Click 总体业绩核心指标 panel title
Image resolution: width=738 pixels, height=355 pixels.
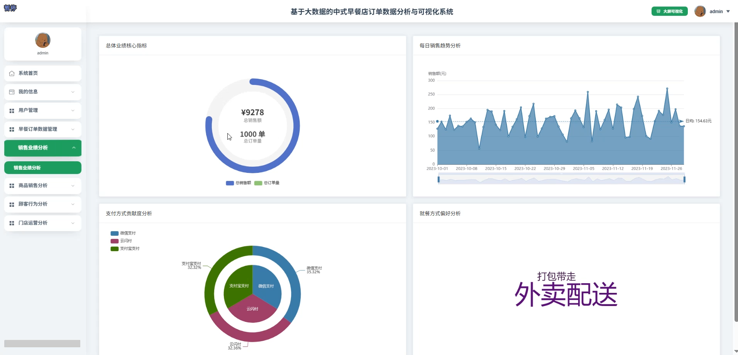pyautogui.click(x=127, y=46)
